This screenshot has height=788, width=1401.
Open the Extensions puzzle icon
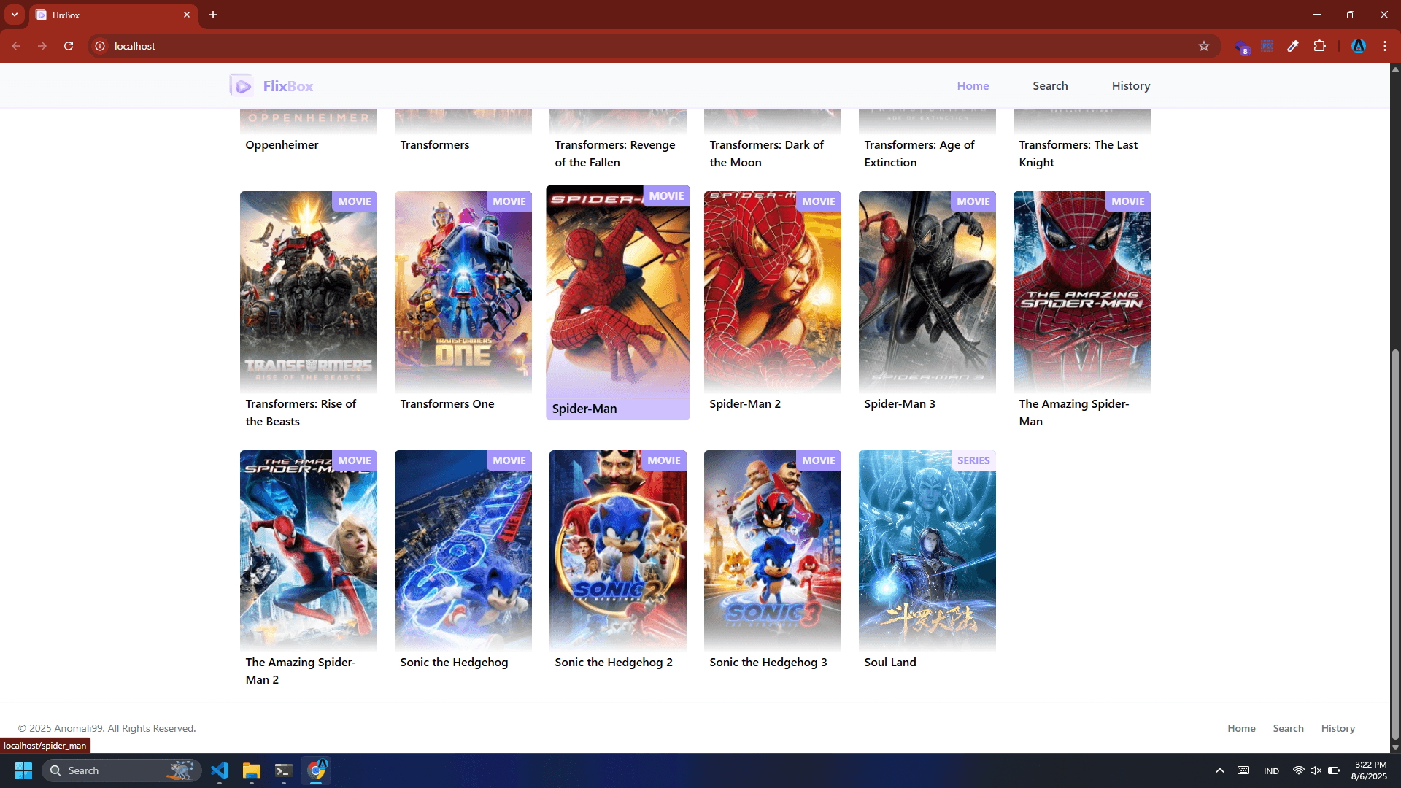[1319, 46]
